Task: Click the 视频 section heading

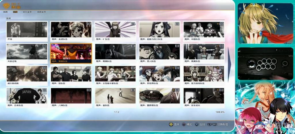Action: (8, 18)
